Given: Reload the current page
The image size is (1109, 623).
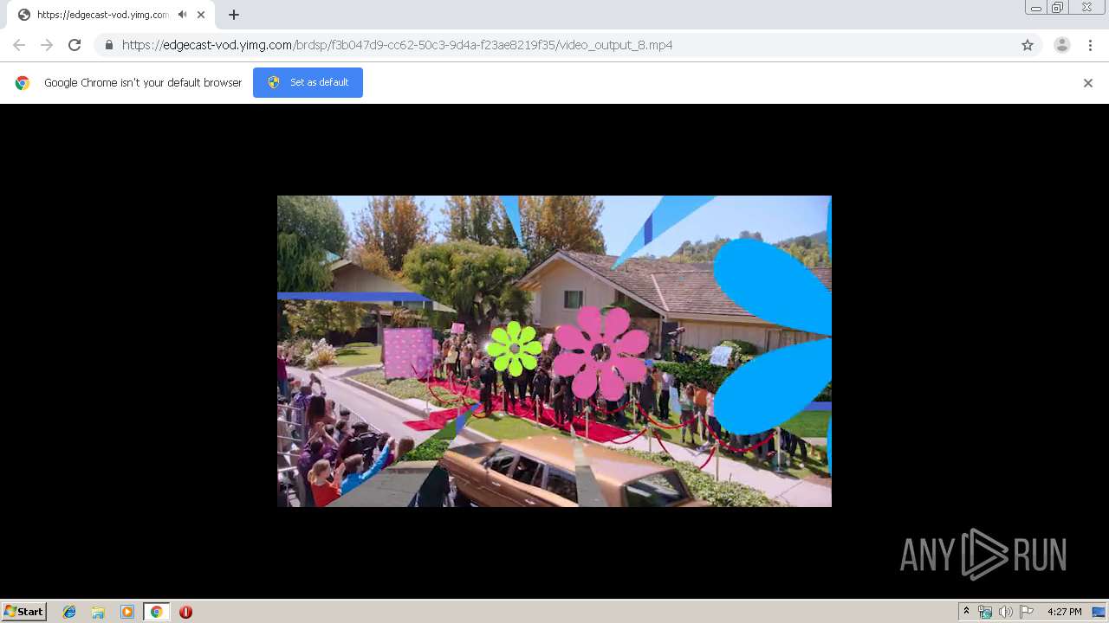Looking at the screenshot, I should coord(75,45).
